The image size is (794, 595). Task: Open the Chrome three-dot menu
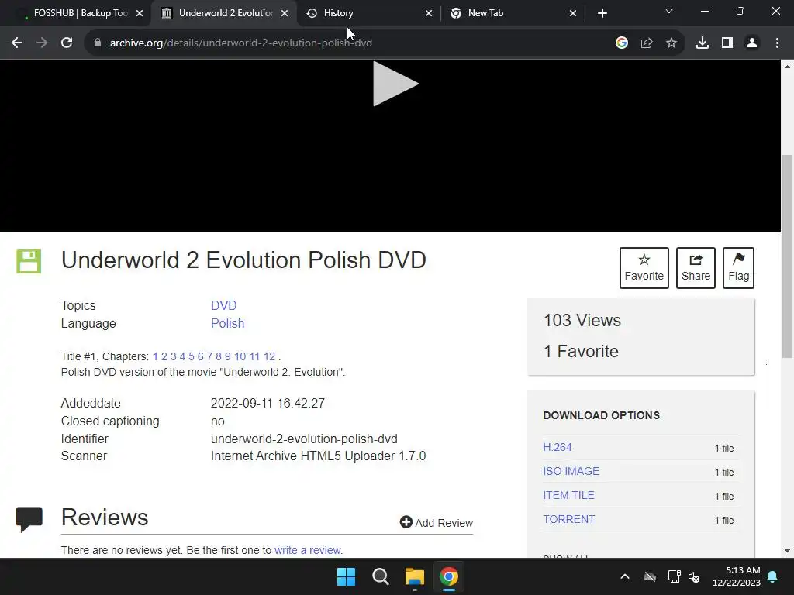tap(777, 43)
